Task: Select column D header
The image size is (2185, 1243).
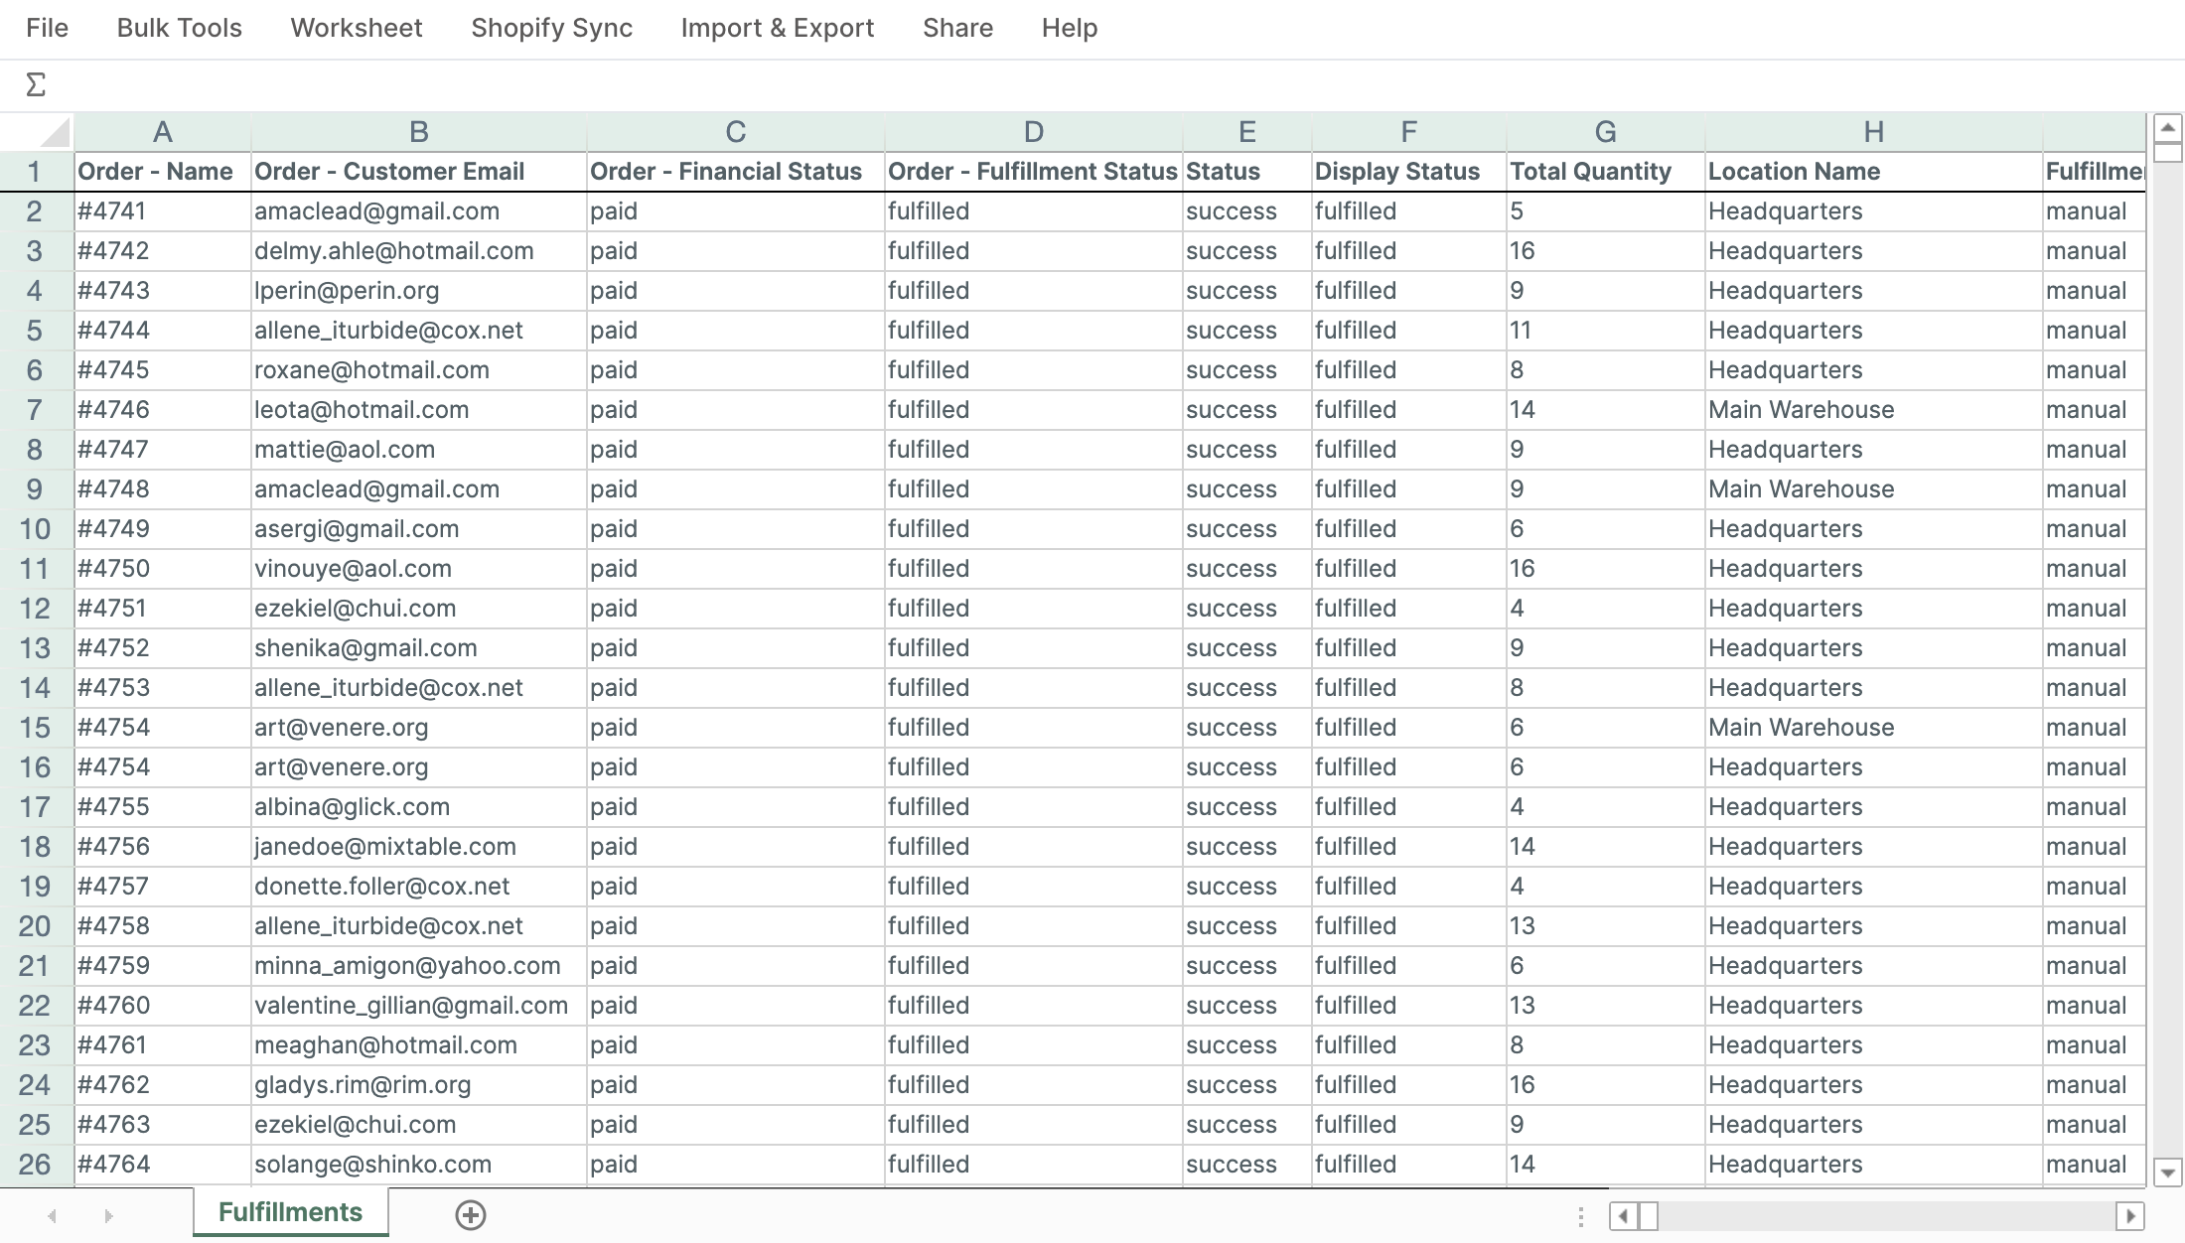Action: (1034, 132)
